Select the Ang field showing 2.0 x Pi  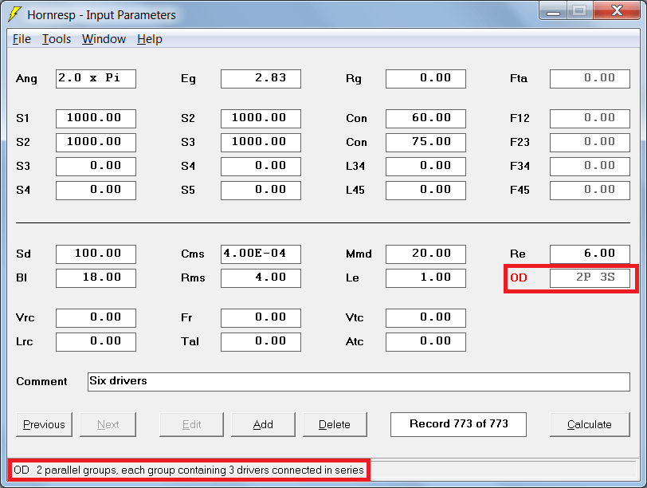coord(96,78)
